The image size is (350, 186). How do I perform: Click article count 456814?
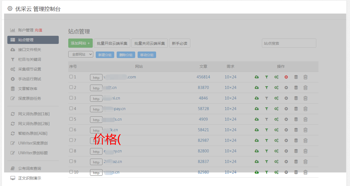pos(203,77)
